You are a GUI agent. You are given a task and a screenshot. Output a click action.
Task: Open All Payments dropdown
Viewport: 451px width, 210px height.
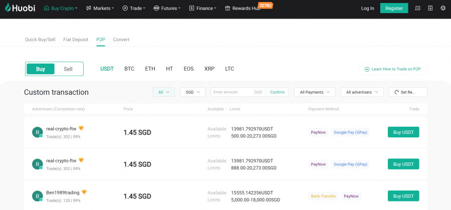(315, 92)
